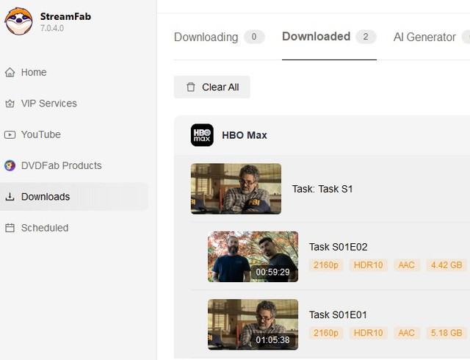Viewport: 470px width, 360px height.
Task: Click the Scheduled calendar icon
Action: tap(10, 228)
